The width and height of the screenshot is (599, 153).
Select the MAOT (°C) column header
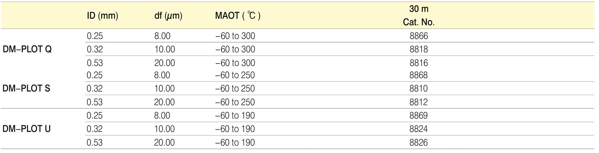(238, 16)
